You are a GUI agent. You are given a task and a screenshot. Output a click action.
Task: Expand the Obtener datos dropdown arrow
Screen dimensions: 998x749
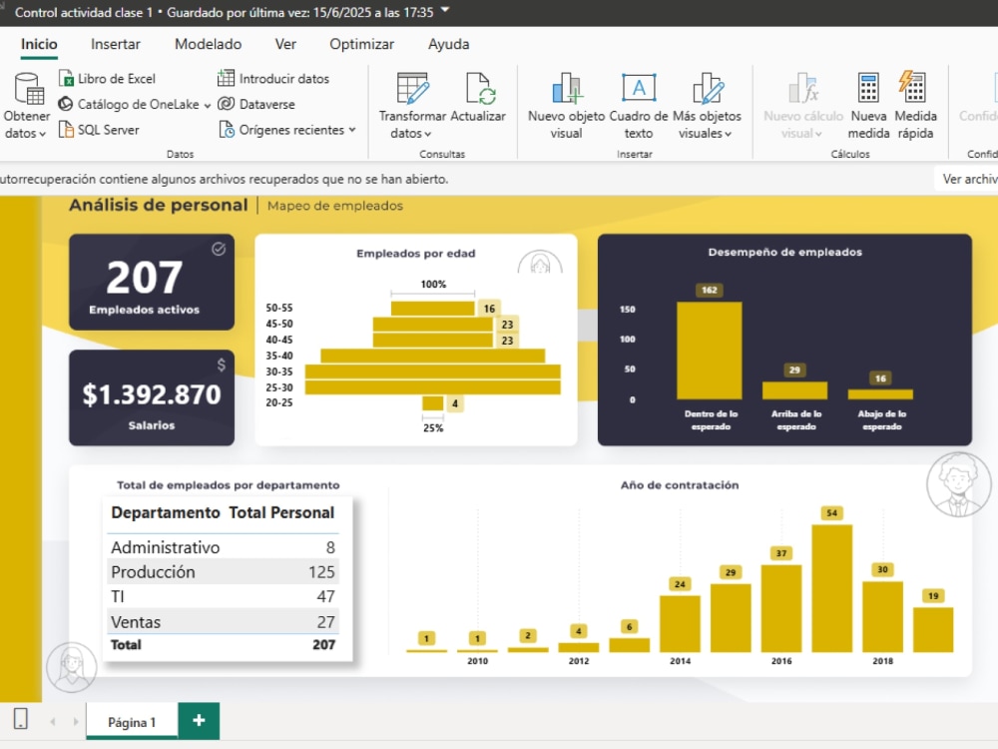pos(42,135)
